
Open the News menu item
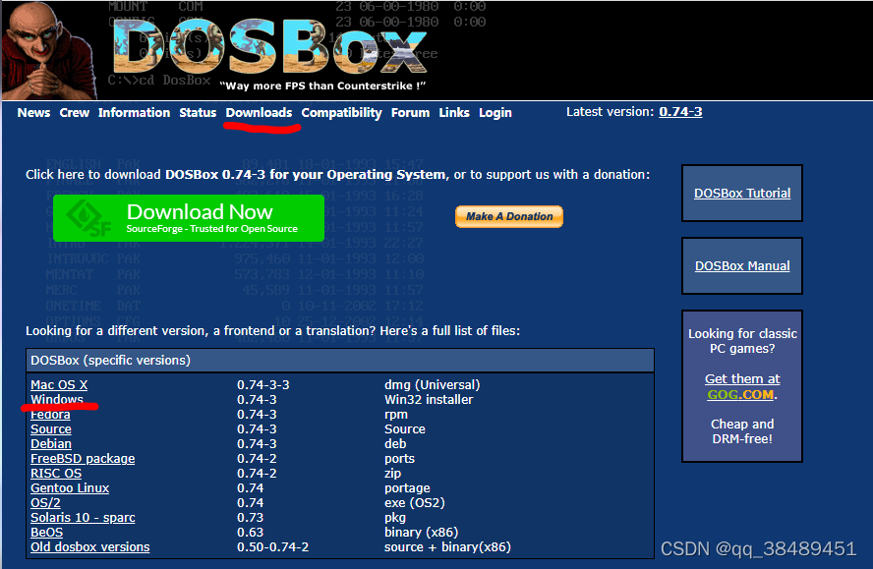coord(33,112)
